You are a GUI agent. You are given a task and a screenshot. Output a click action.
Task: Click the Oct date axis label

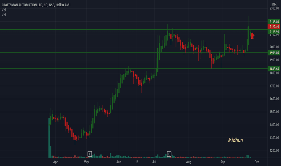pyautogui.click(x=257, y=162)
